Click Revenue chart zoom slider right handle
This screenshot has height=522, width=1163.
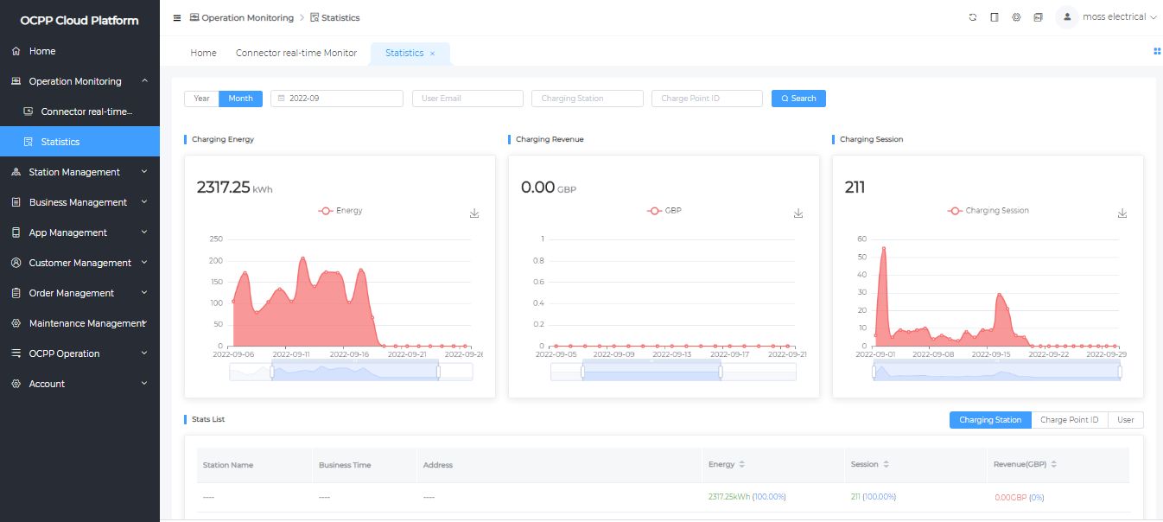pos(720,372)
